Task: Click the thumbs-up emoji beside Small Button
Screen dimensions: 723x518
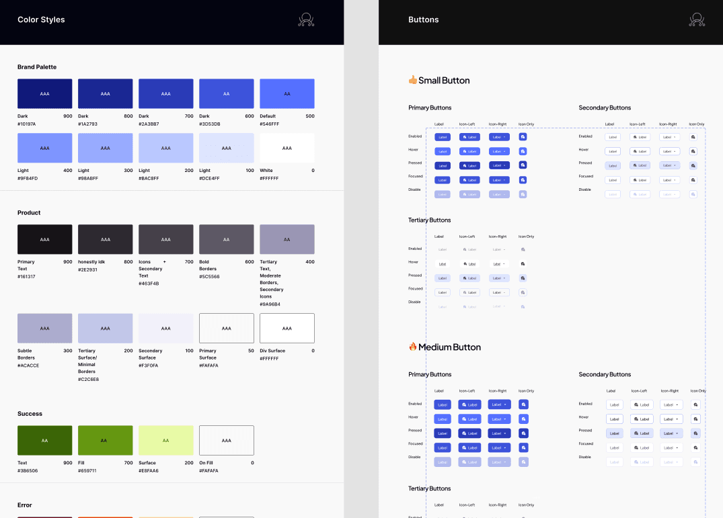Action: 413,80
